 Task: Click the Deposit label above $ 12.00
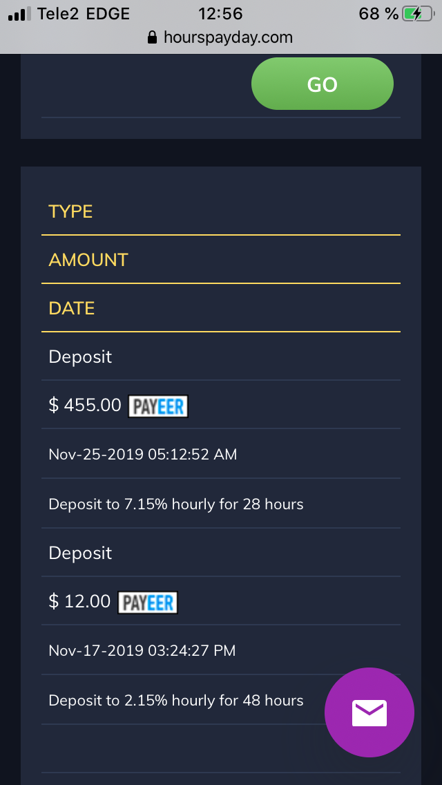tap(80, 553)
